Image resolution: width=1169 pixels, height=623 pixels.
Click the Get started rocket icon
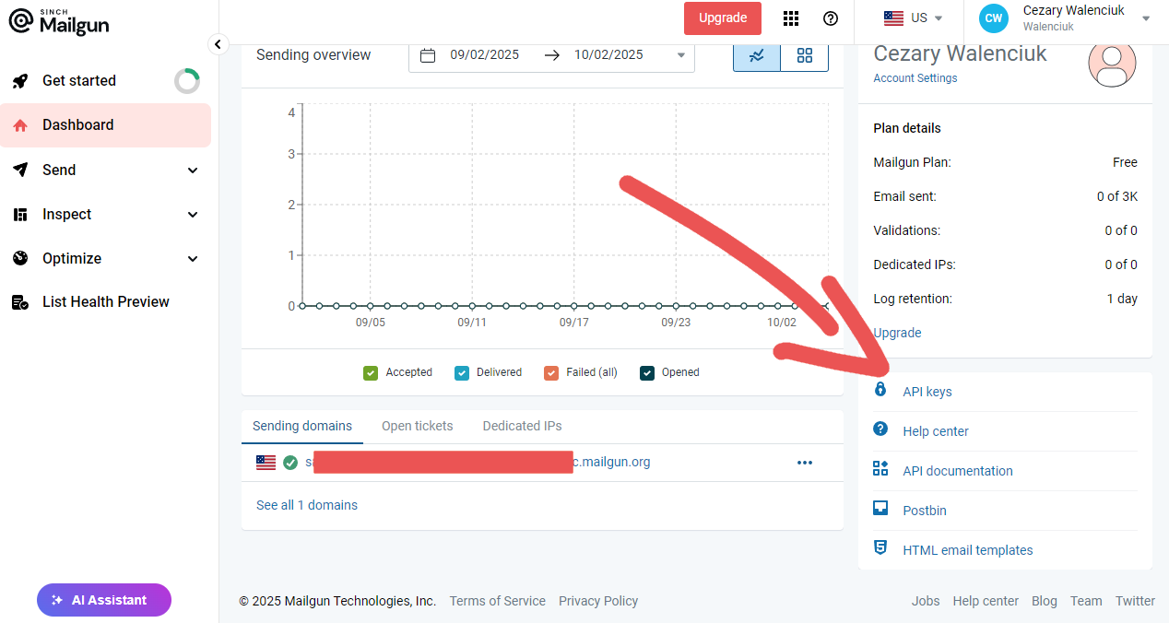(20, 81)
